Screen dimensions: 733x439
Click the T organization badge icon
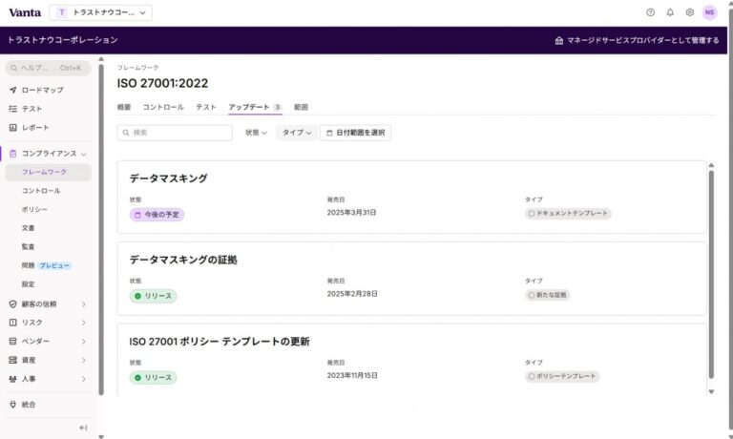click(x=62, y=12)
